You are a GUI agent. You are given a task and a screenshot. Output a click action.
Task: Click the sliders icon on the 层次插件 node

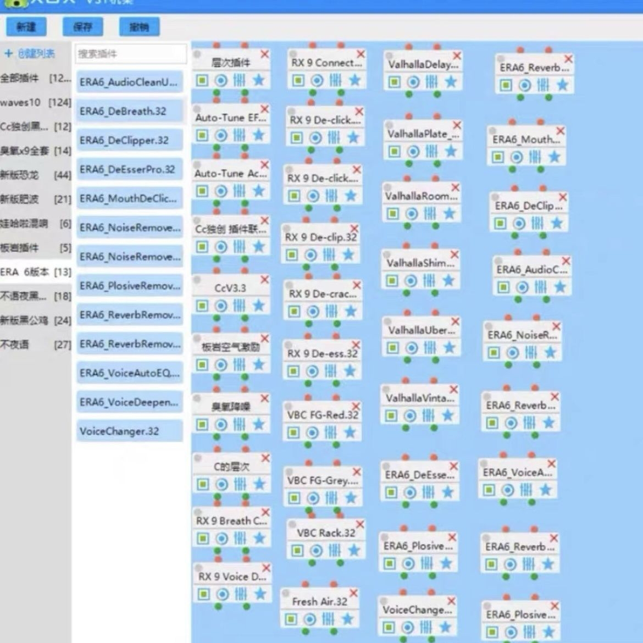[239, 80]
